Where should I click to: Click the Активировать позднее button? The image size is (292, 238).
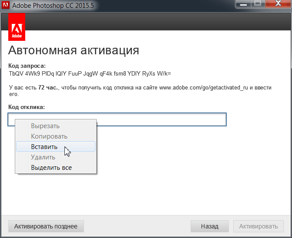point(46,226)
